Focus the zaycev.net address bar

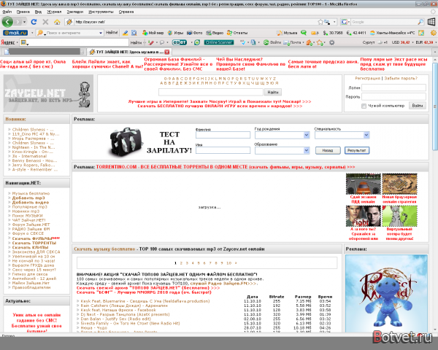coord(196,22)
